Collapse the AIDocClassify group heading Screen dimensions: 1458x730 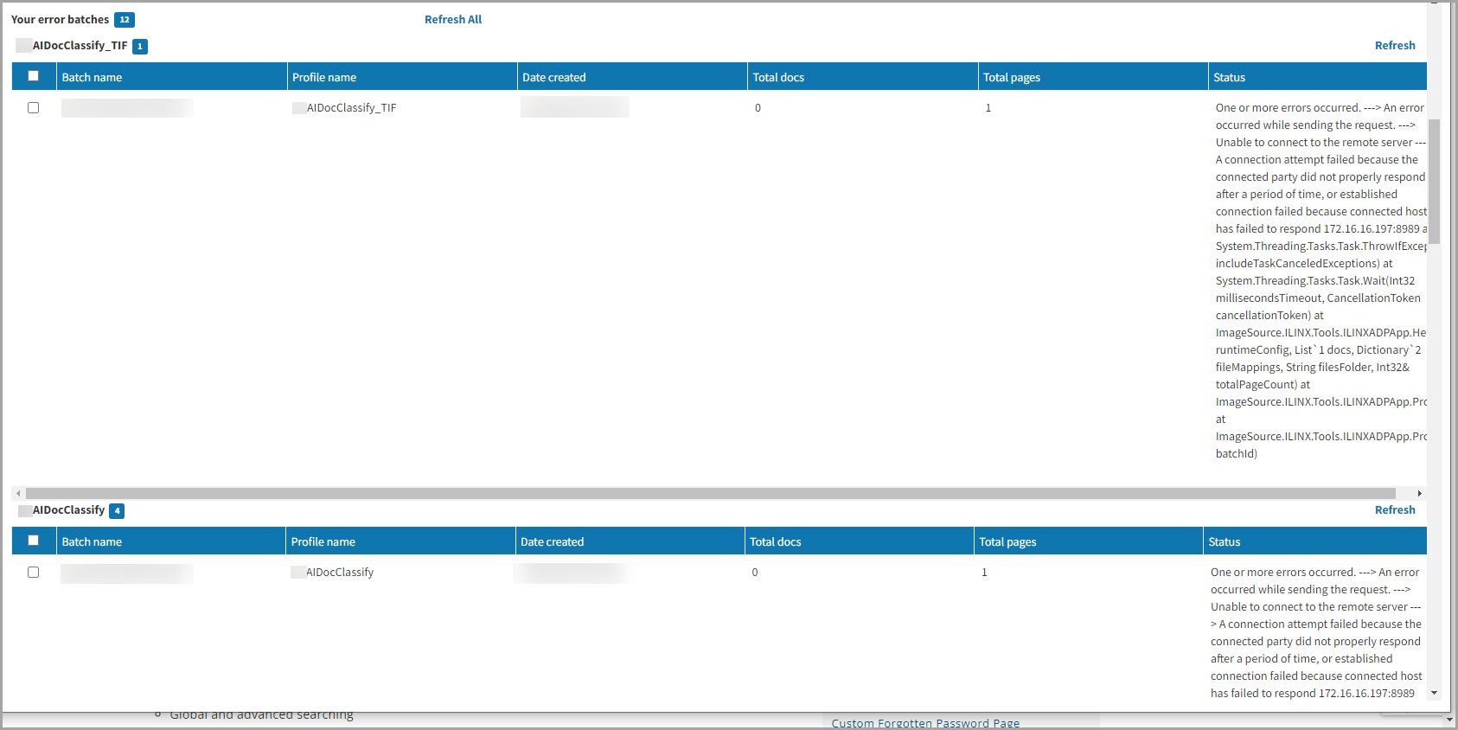(x=68, y=510)
